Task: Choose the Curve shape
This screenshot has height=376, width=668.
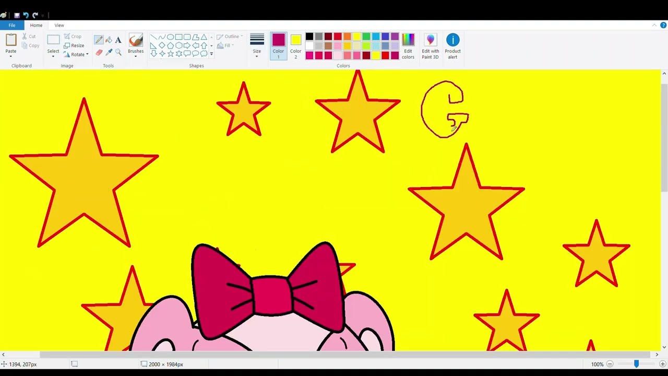Action: (x=162, y=37)
